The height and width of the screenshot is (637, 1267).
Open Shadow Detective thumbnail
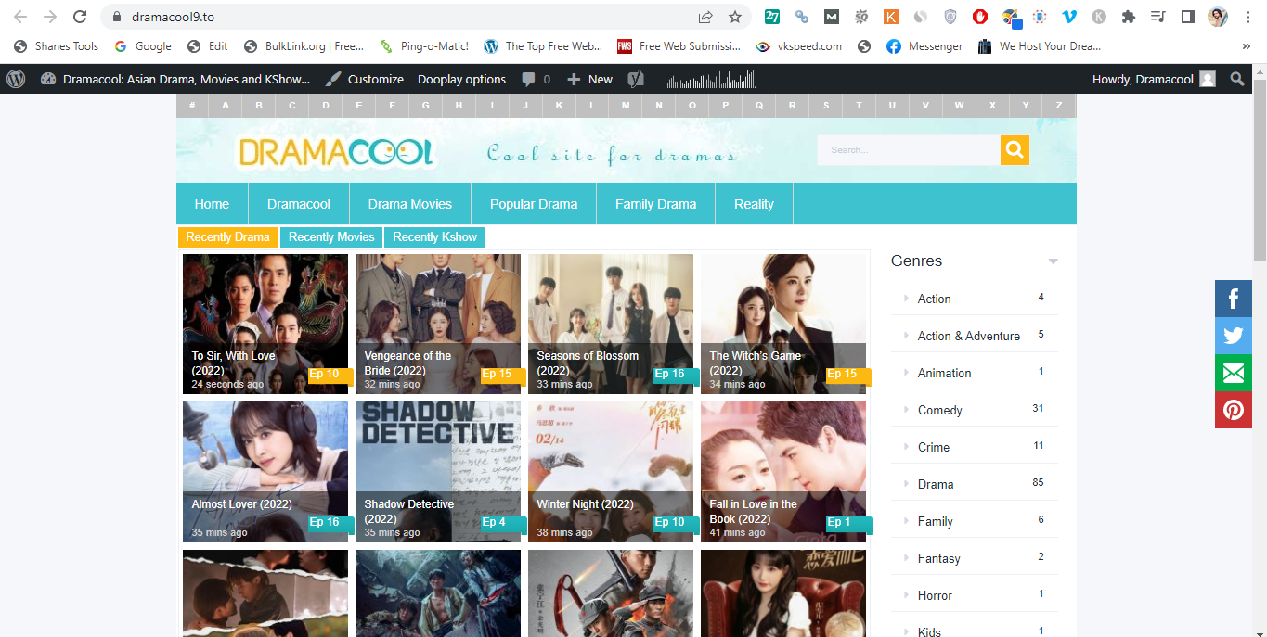click(x=438, y=472)
